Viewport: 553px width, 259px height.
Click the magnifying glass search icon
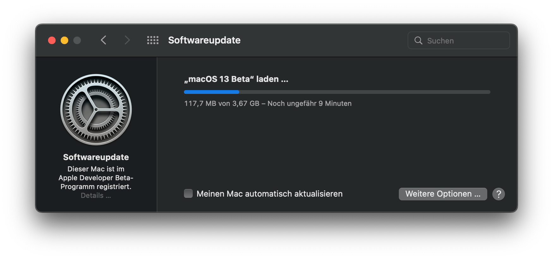pyautogui.click(x=418, y=40)
